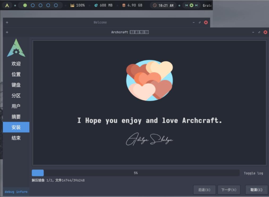Click the plus icon in Welcome window title bar
Viewport: 269px width, 197px height.
click(7, 22)
